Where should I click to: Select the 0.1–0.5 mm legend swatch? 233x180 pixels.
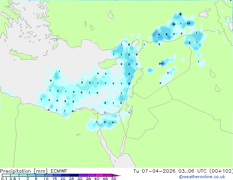pos(6,175)
